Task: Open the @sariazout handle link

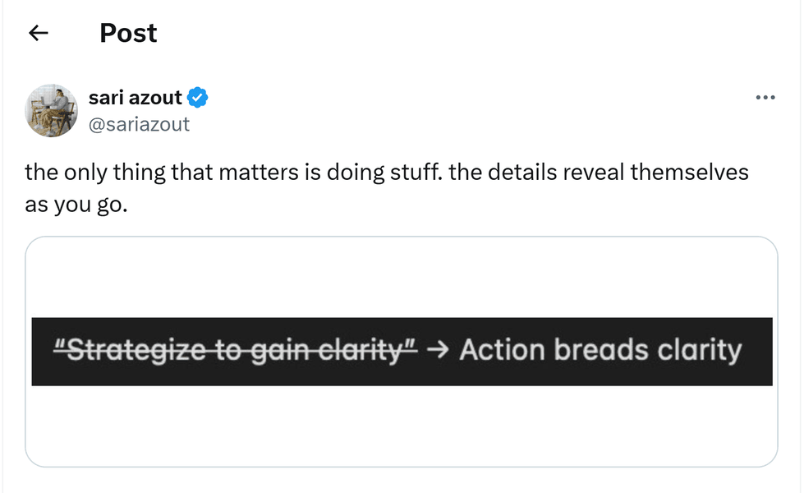Action: click(139, 124)
